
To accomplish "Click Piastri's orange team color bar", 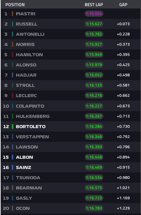I will tap(13, 14).
